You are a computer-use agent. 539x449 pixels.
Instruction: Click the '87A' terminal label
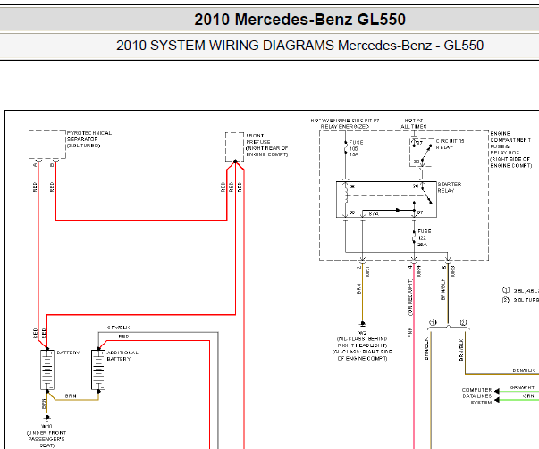click(374, 214)
